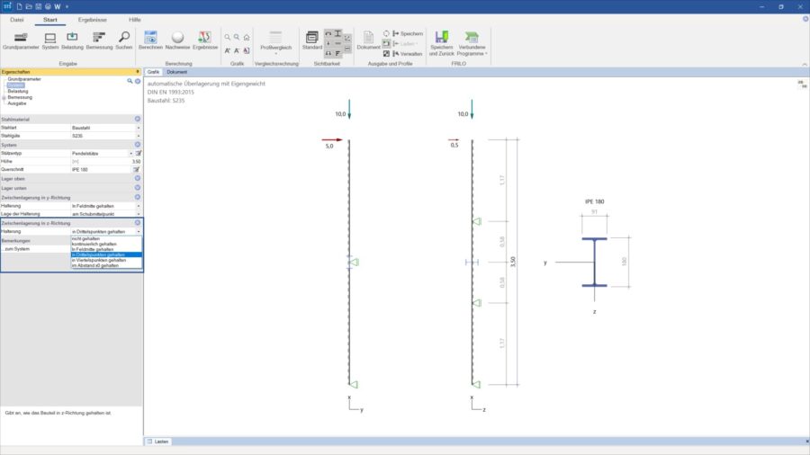This screenshot has height=455, width=810.
Task: Click the Verwalten profile button
Action: click(x=408, y=54)
